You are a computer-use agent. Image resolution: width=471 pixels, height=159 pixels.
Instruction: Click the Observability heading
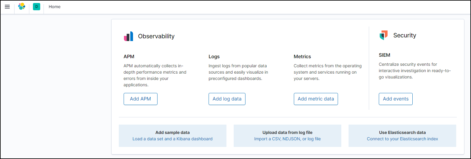click(x=156, y=36)
